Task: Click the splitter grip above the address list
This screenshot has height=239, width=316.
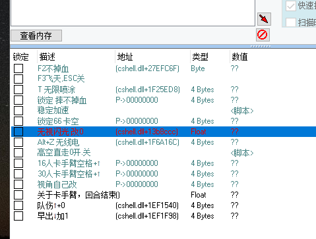Action: pos(261,46)
